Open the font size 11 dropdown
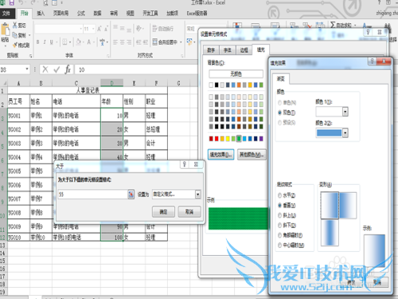Image resolution: width=398 pixels, height=299 pixels. (x=93, y=29)
